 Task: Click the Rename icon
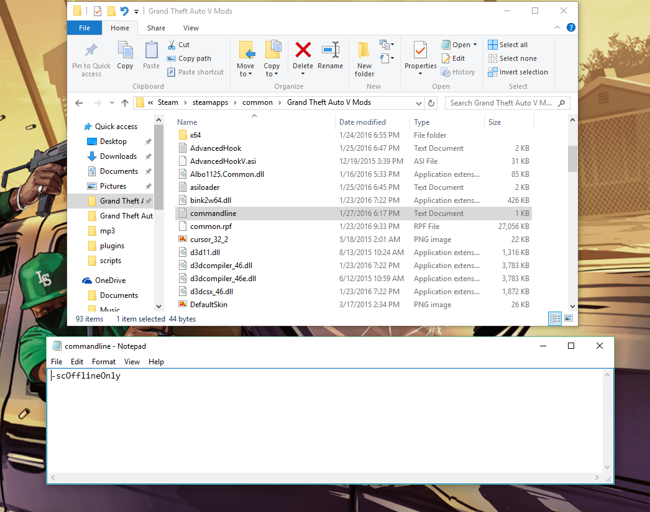(331, 50)
